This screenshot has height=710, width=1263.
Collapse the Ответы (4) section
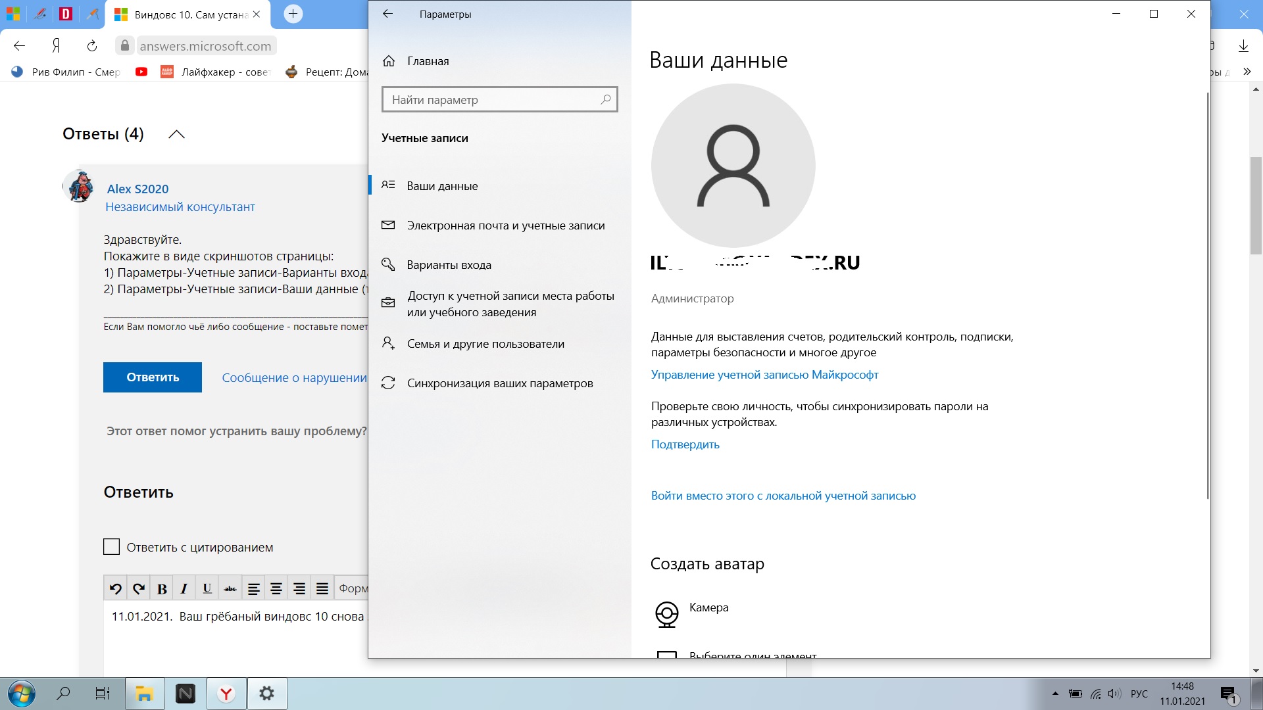(176, 134)
